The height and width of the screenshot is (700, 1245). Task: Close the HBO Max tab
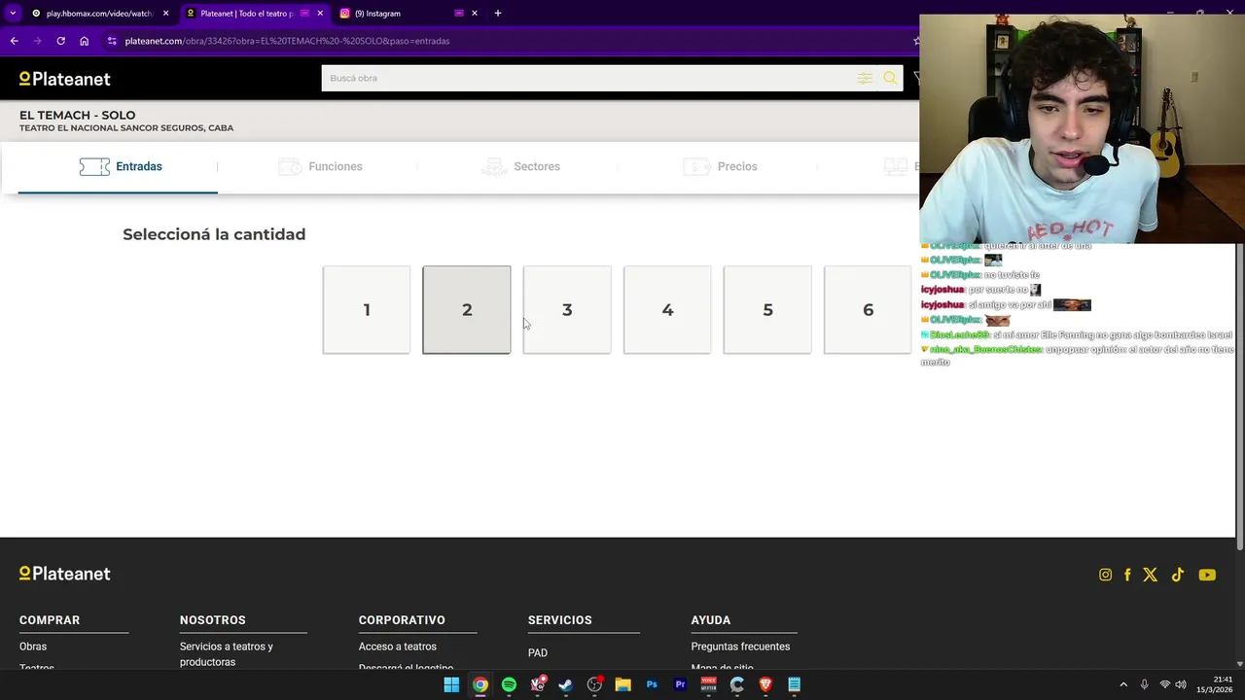[166, 14]
